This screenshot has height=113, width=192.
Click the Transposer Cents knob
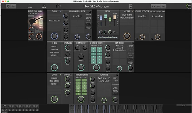pos(85,47)
